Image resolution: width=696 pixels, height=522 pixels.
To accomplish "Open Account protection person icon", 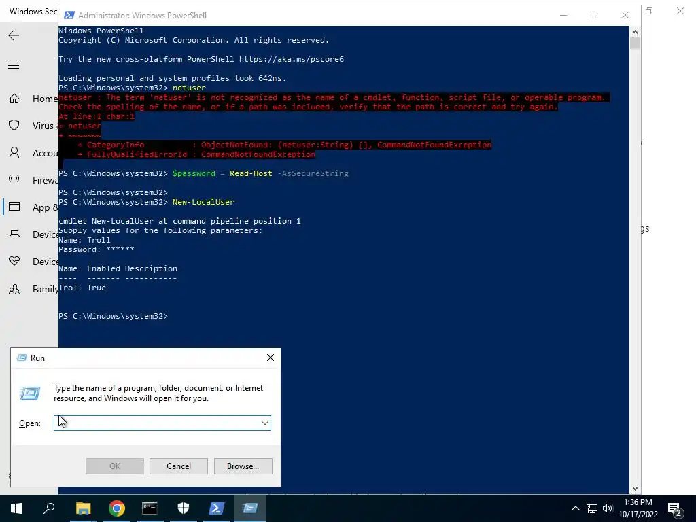I will [14, 153].
